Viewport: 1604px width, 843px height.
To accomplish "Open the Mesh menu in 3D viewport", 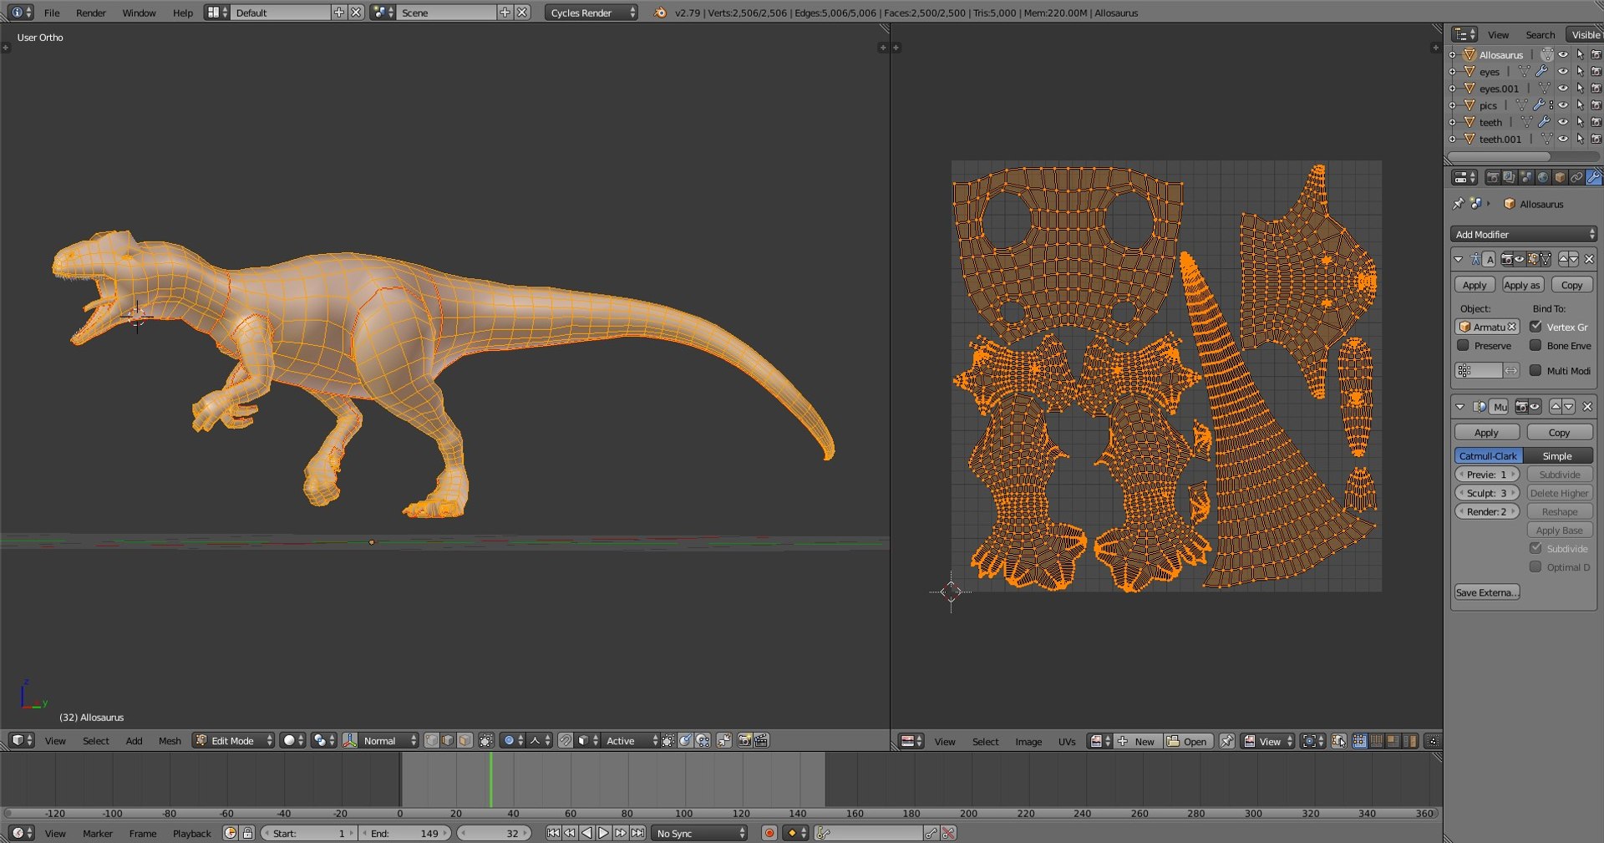I will (170, 740).
